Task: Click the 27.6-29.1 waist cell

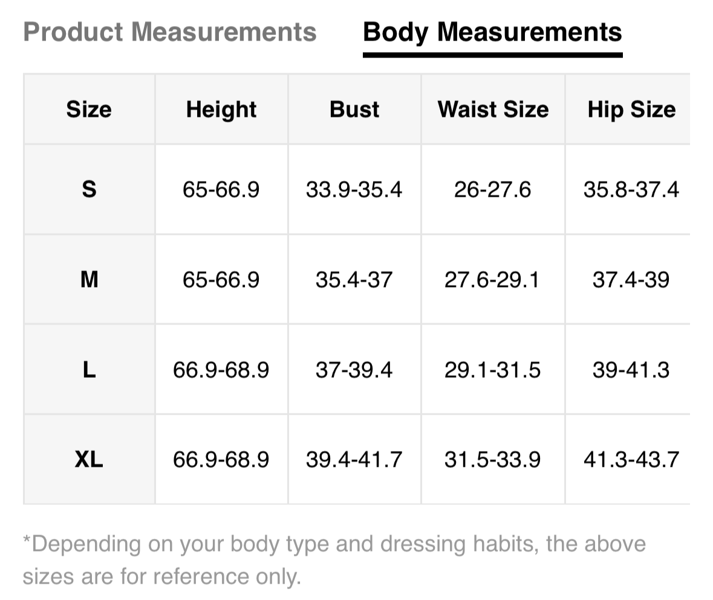Action: coord(492,280)
